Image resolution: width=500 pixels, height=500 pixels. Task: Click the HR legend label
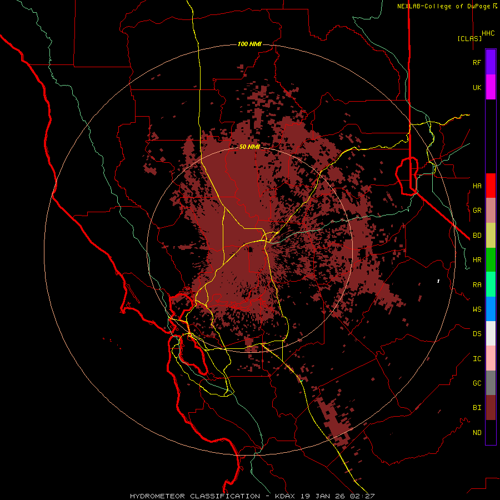(477, 260)
